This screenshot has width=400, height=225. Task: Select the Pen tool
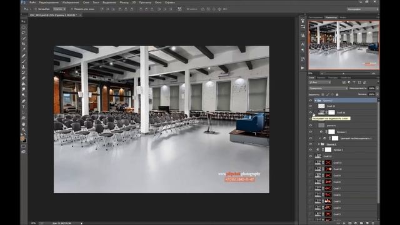click(24, 101)
